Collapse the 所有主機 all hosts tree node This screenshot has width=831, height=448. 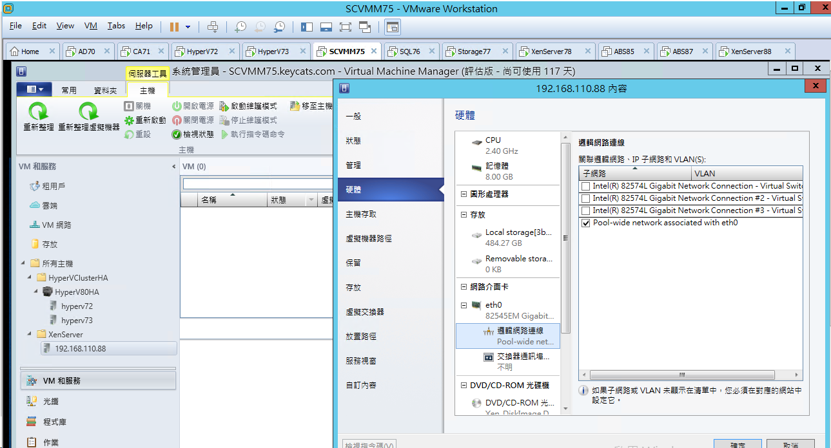pyautogui.click(x=24, y=263)
